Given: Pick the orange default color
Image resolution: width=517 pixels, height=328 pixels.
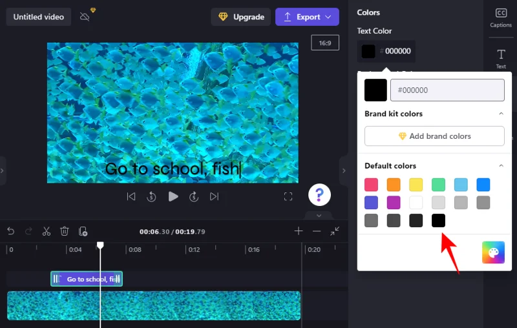Looking at the screenshot, I should [x=394, y=185].
